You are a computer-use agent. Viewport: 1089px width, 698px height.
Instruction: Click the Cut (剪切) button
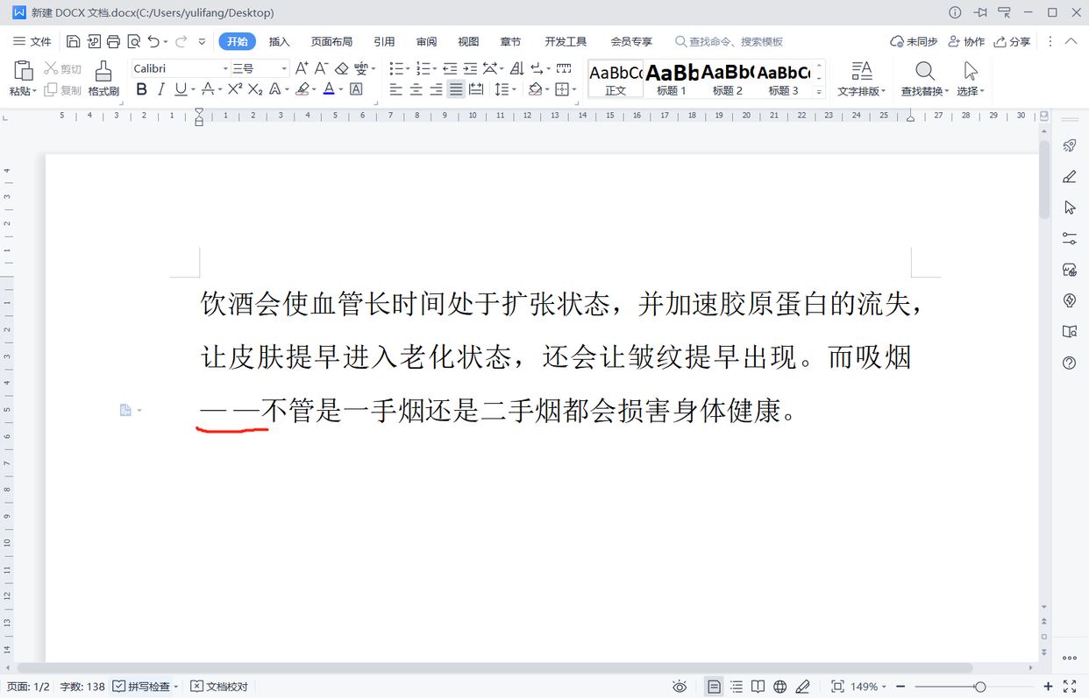tap(63, 68)
